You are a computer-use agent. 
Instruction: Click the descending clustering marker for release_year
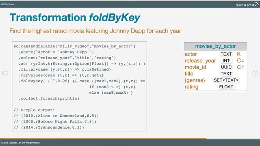240,60
